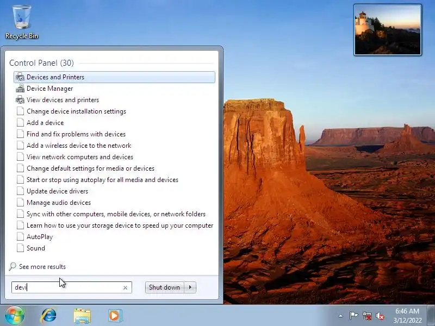This screenshot has height=326, width=435.
Task: Open Learn how to use your storage device
Action: 114,225
